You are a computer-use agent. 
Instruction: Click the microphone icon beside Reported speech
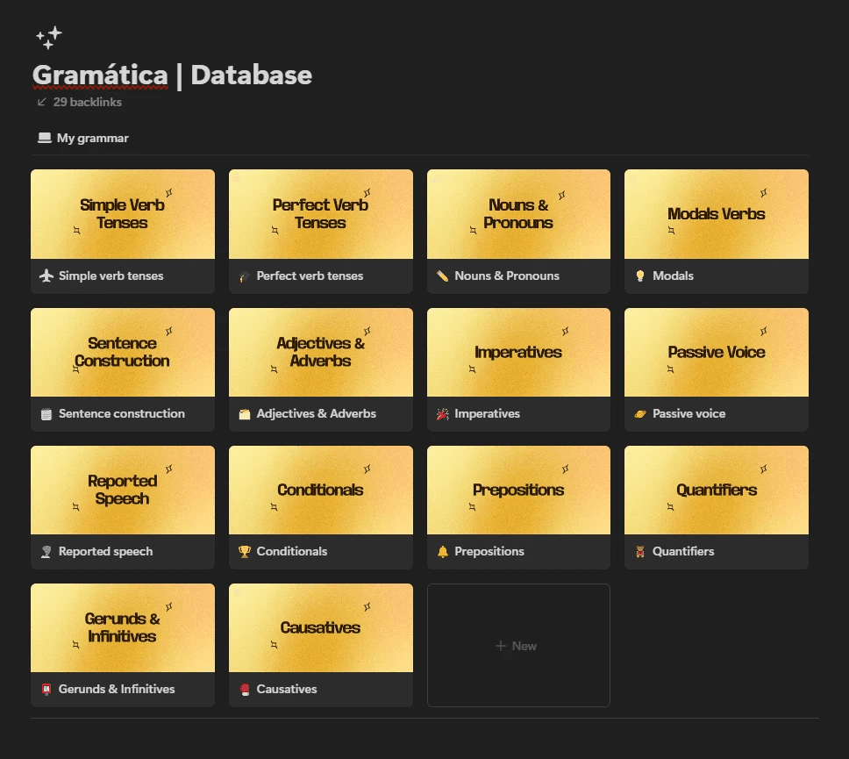[x=46, y=552]
